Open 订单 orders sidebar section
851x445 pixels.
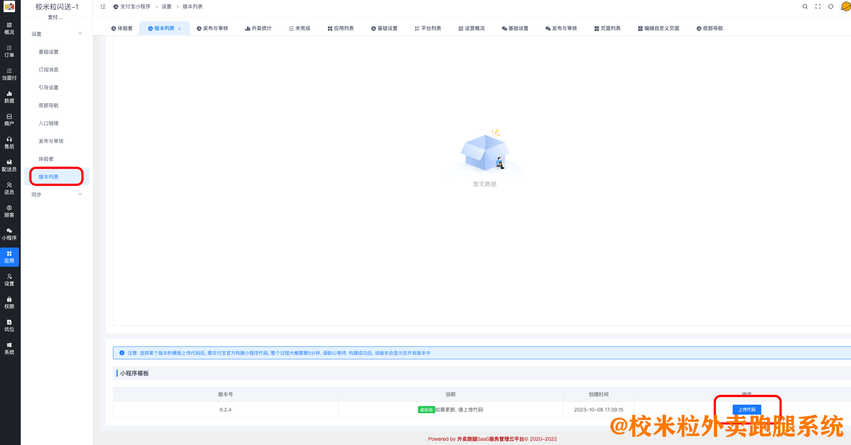pos(9,51)
